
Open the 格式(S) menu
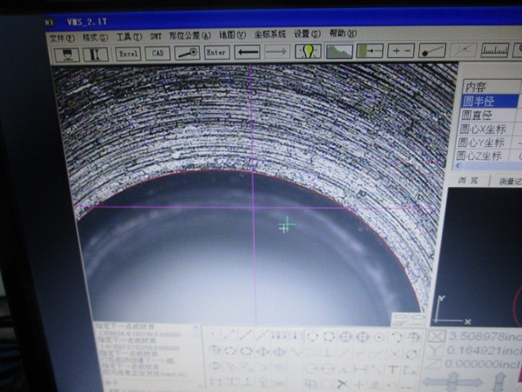[x=96, y=38]
